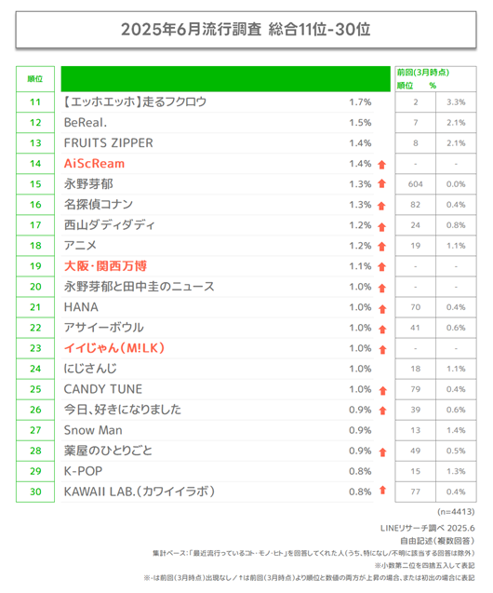Click rank number 11 cell
The image size is (493, 593).
[x=35, y=102]
